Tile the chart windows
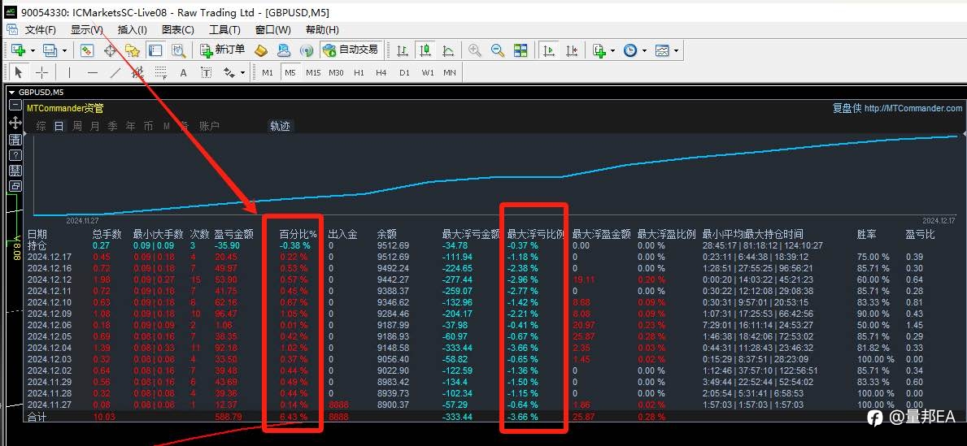 521,50
